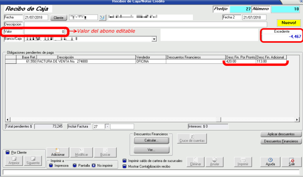
Task: Click the Salir exit button
Action: coord(291,162)
